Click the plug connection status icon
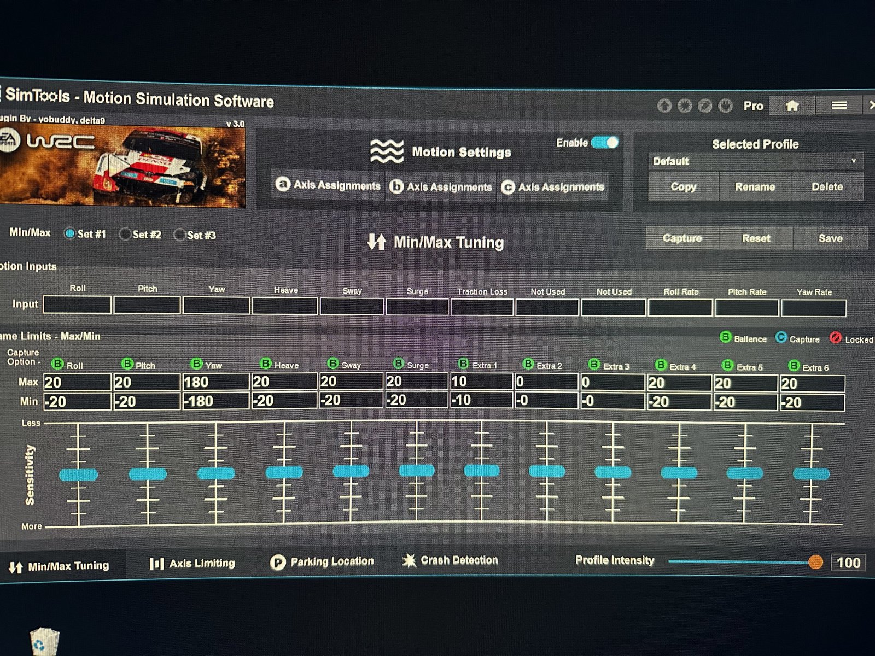This screenshot has height=656, width=875. 725,106
